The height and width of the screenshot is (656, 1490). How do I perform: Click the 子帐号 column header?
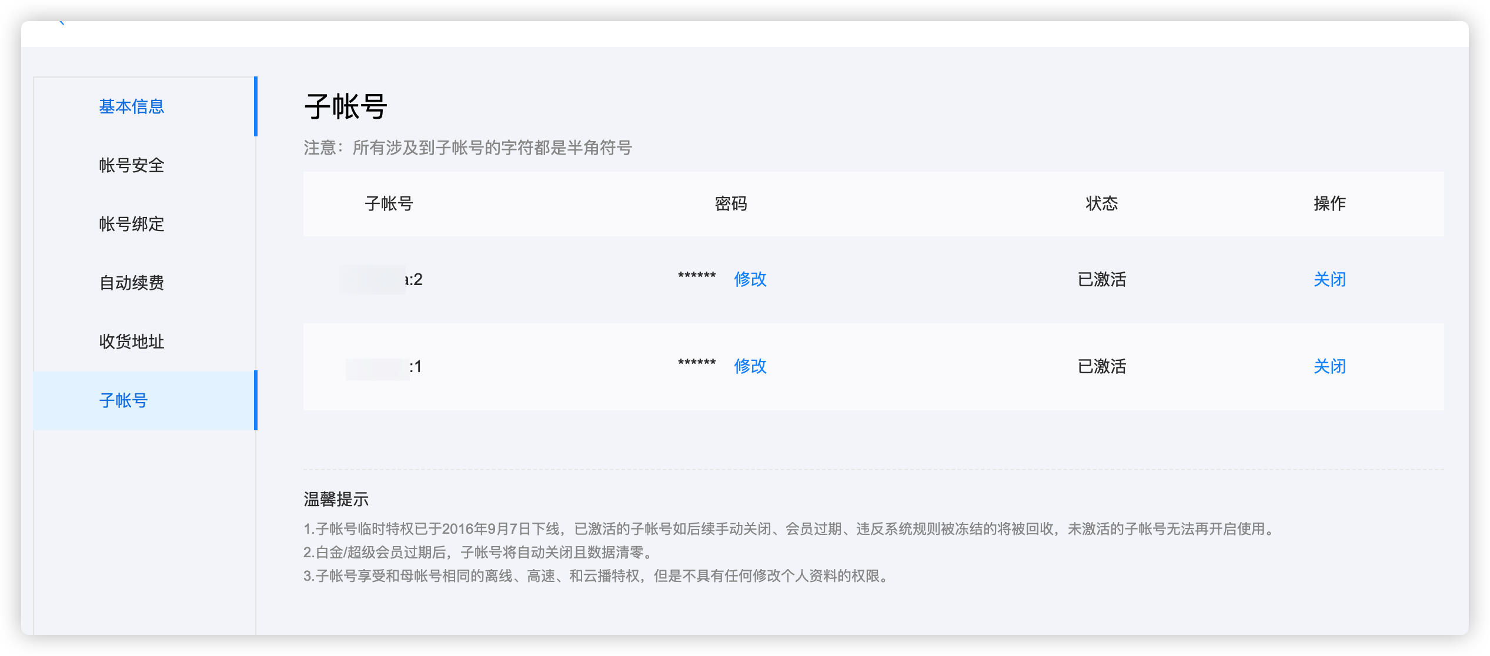389,204
